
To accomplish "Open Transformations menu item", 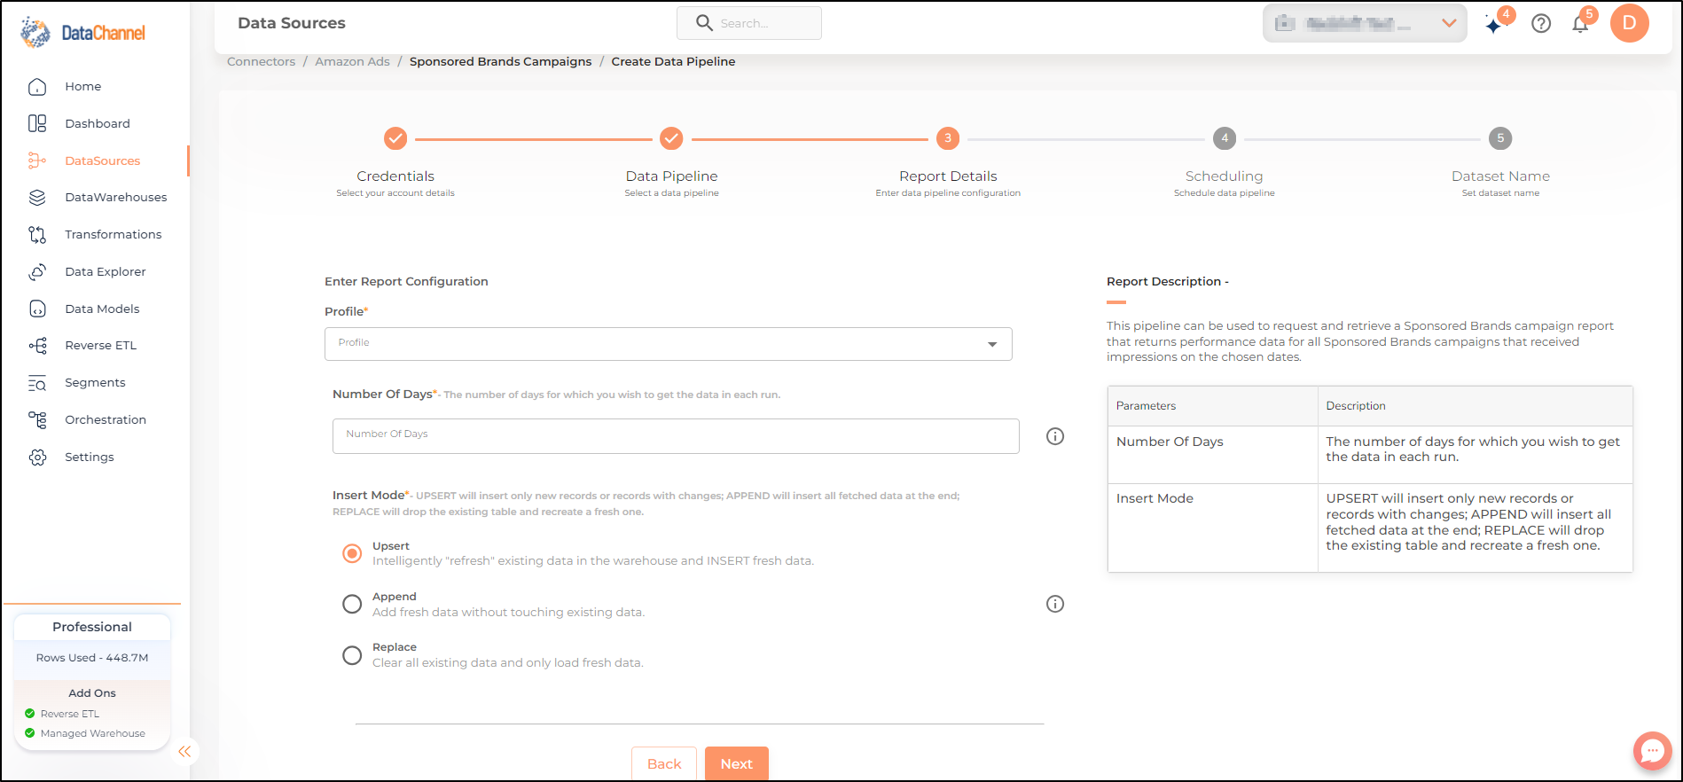I will pos(114,234).
